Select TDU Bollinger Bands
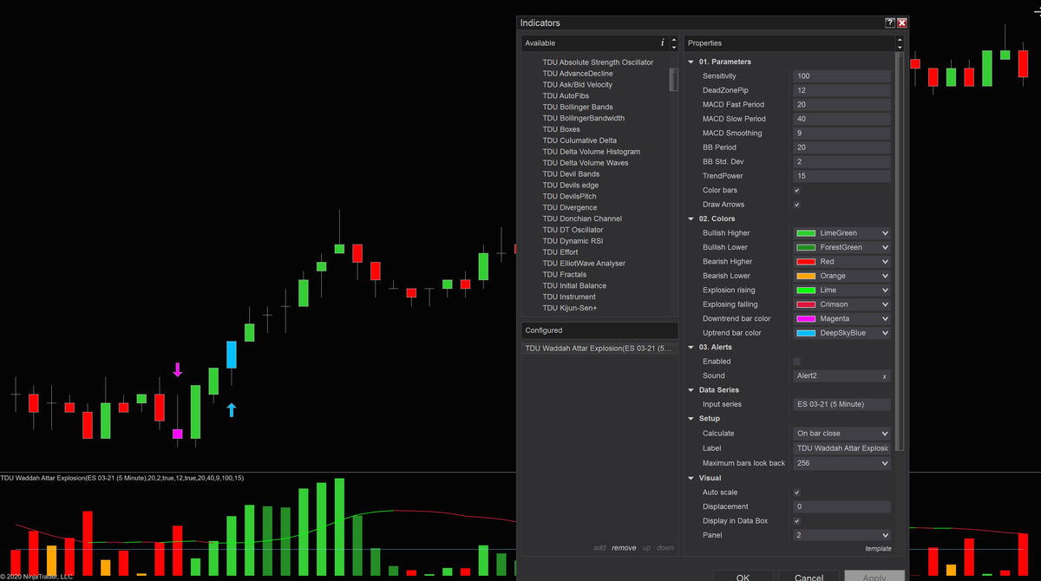 point(578,108)
